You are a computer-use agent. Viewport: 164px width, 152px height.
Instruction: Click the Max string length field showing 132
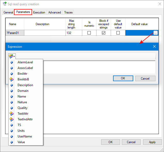(x=74, y=33)
